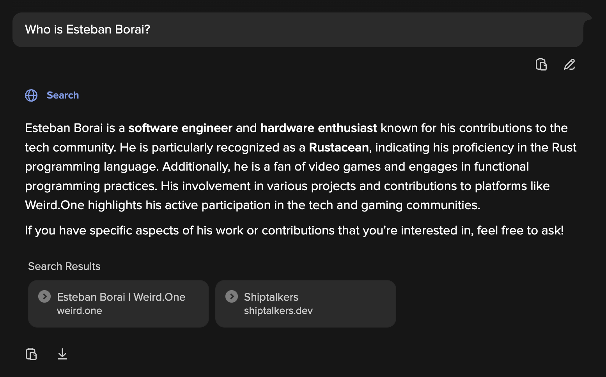Screen dimensions: 606x377
Task: Click the bold "hardware enthusiast" text
Action: pos(319,128)
